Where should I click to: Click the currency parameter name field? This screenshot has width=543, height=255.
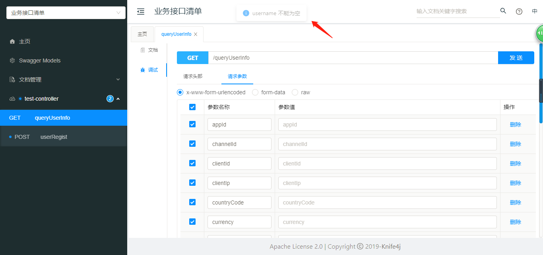pyautogui.click(x=239, y=222)
